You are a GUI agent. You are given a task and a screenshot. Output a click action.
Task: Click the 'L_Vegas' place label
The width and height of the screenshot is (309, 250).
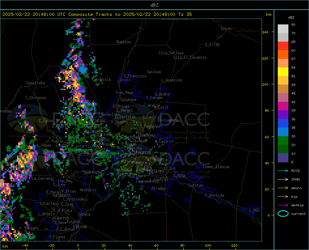pos(44,145)
